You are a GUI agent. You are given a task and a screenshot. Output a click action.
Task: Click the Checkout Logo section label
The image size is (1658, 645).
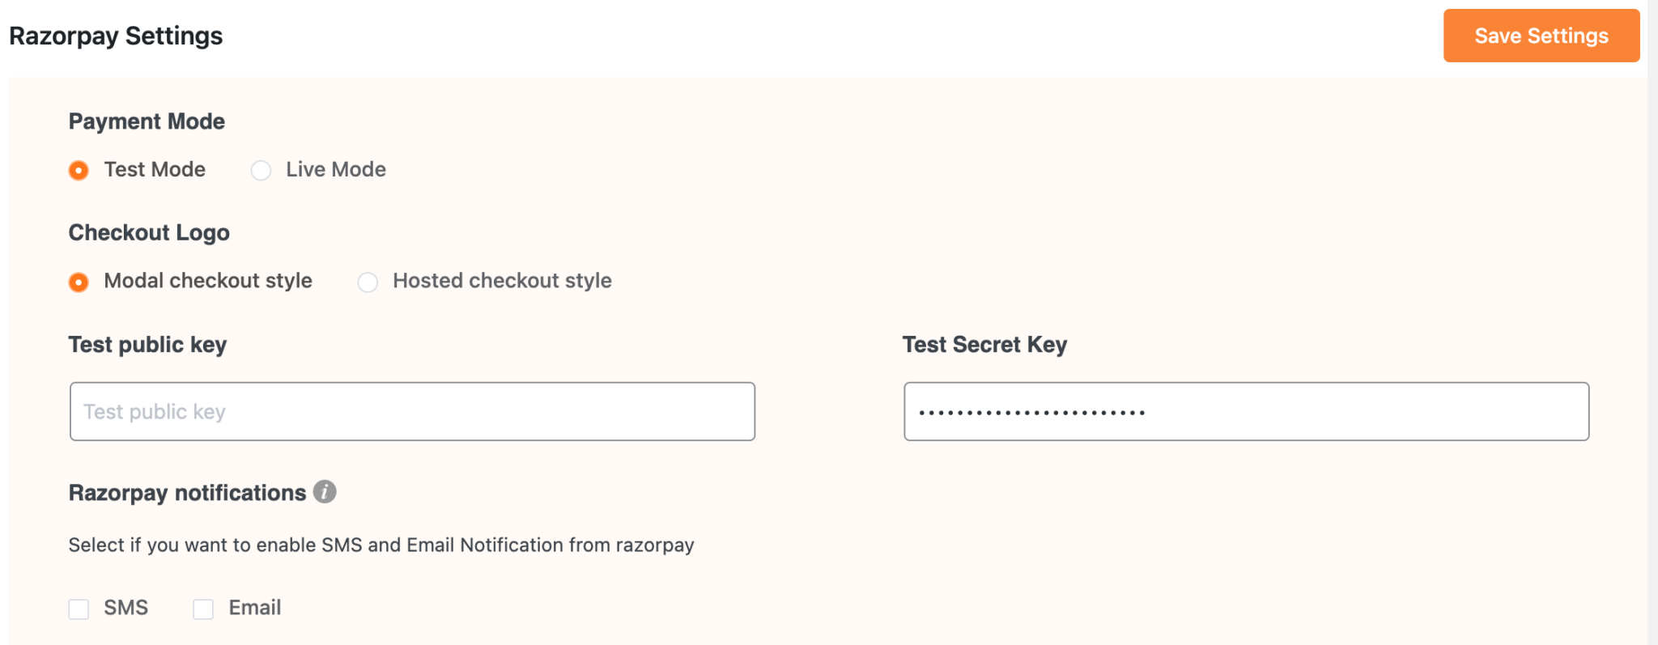pos(149,233)
